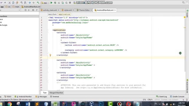Viewport: 189px width, 106px height.
Task: Click the Undo arrow icon
Action: pyautogui.click(x=1, y=3)
